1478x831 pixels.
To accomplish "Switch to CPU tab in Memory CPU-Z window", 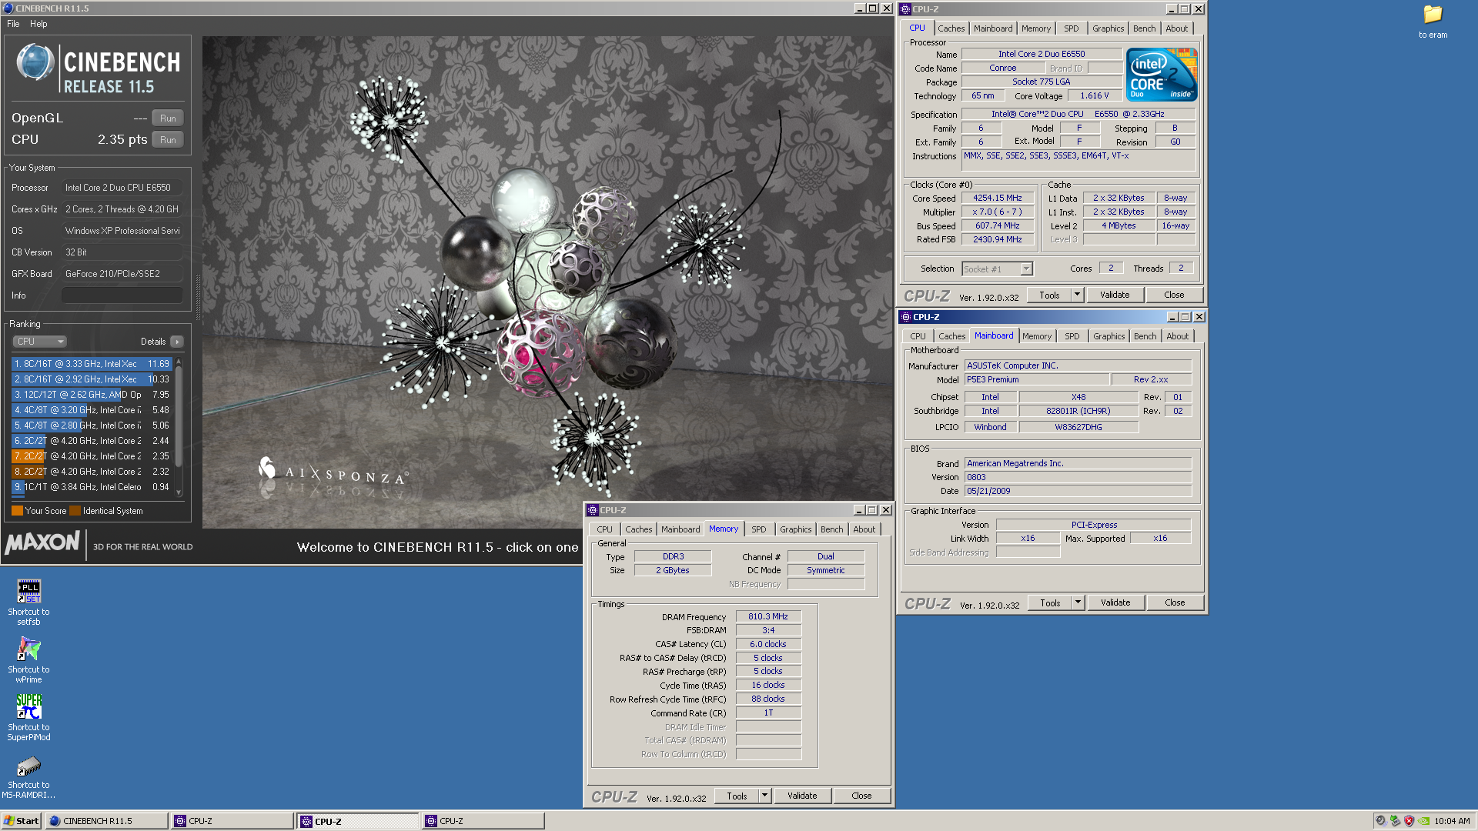I will [x=604, y=529].
